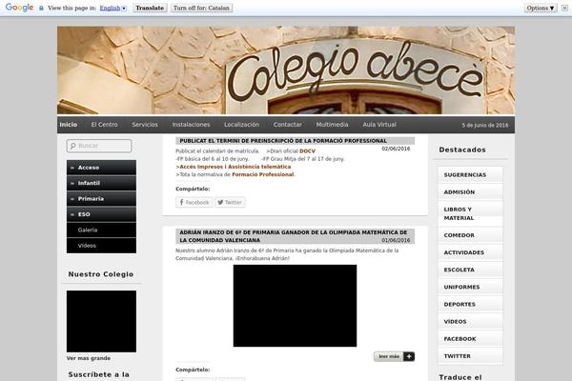Image resolution: width=572 pixels, height=381 pixels.
Task: Open the Formació Professional normativa link
Action: coord(263,174)
